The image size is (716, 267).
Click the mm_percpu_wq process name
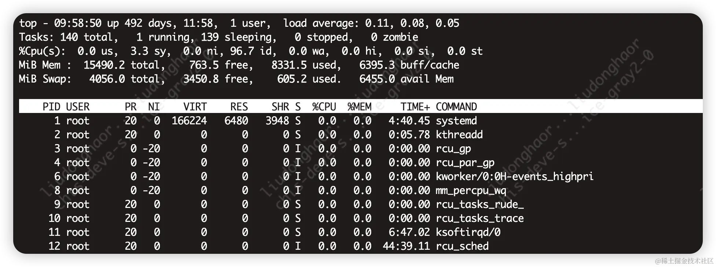(x=471, y=191)
